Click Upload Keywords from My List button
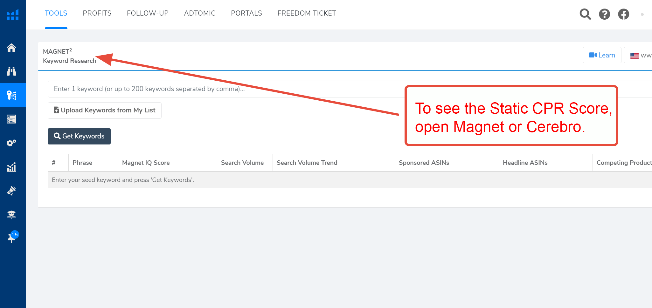The height and width of the screenshot is (308, 652). (105, 110)
